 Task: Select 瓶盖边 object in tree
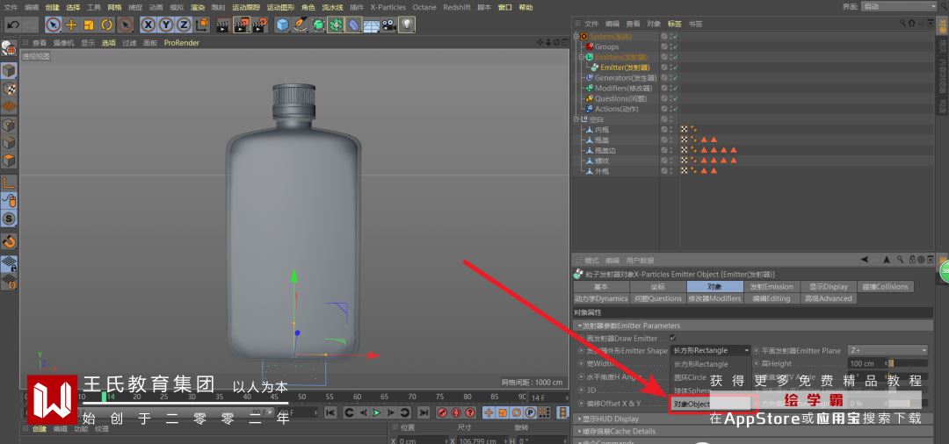click(x=605, y=150)
